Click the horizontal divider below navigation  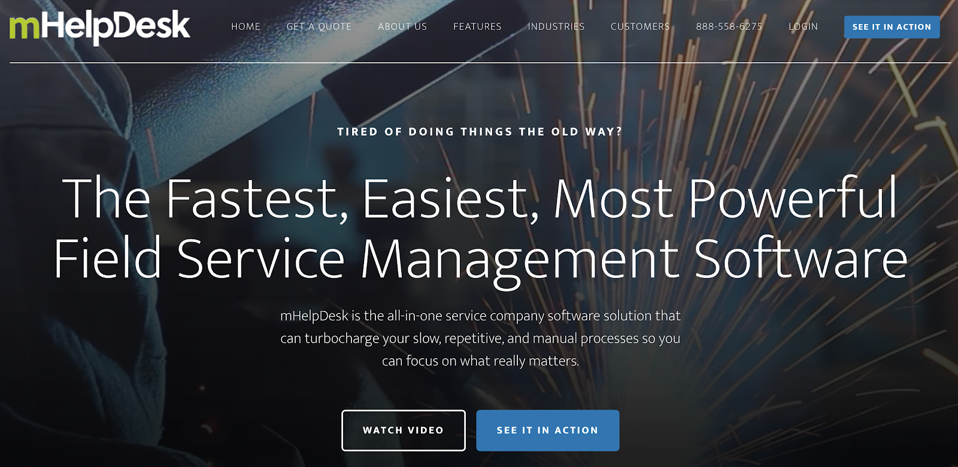pyautogui.click(x=480, y=62)
